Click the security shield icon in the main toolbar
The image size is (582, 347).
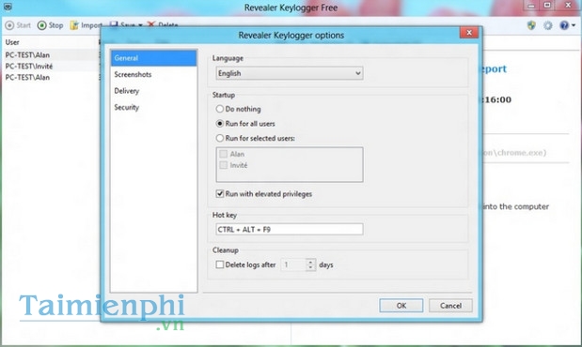coord(531,25)
